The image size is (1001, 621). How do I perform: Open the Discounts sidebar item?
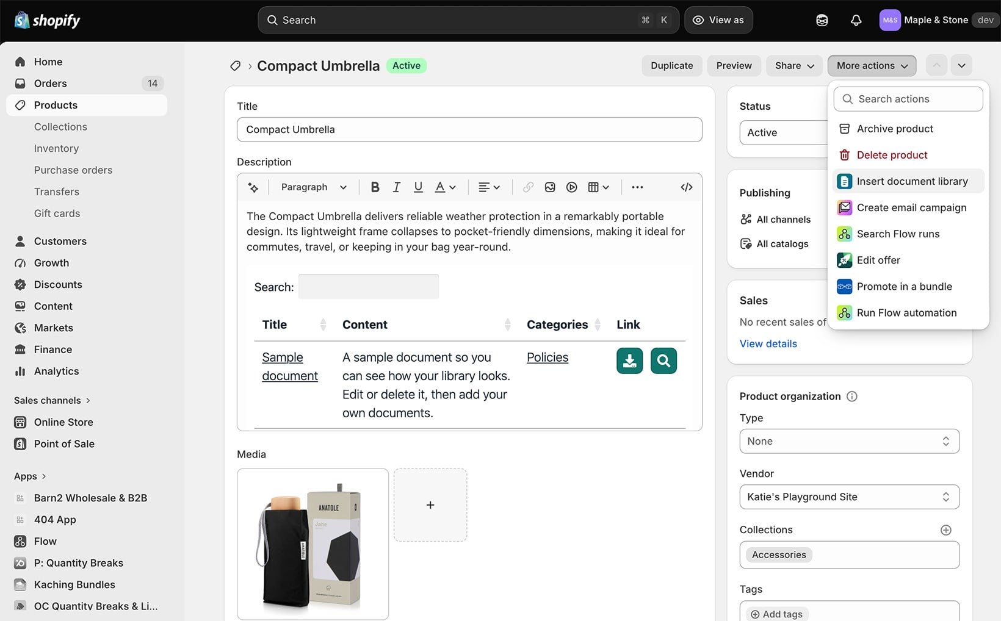click(87, 284)
